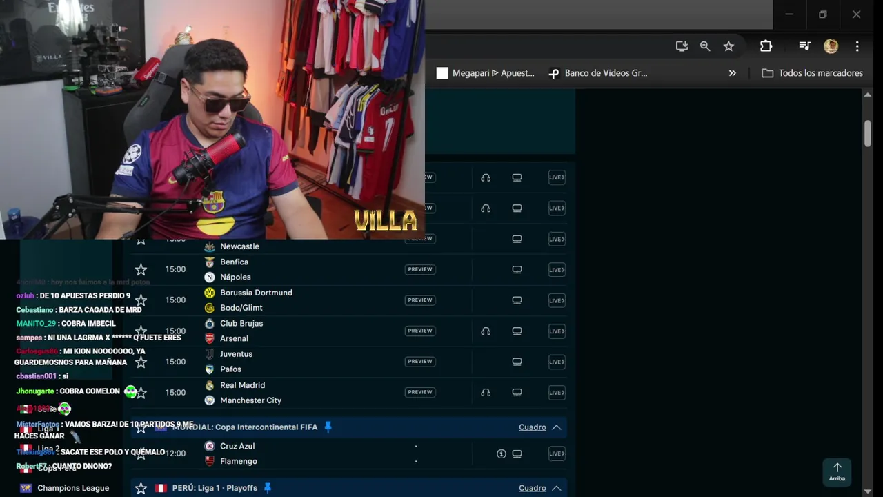
Task: Toggle favorite star for Real Madrid vs Manchester City
Action: point(141,393)
